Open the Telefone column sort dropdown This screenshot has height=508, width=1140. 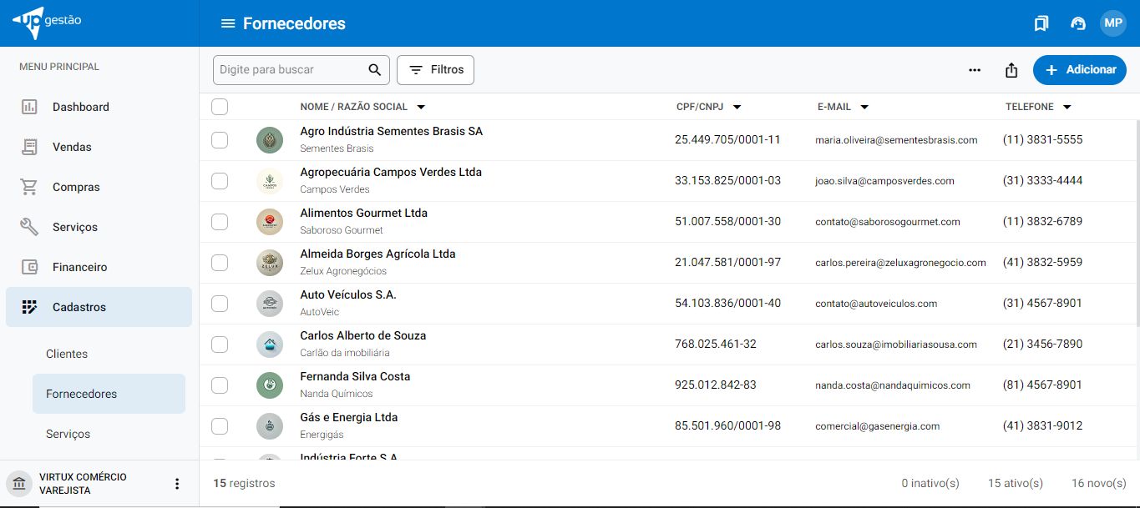[x=1067, y=107]
